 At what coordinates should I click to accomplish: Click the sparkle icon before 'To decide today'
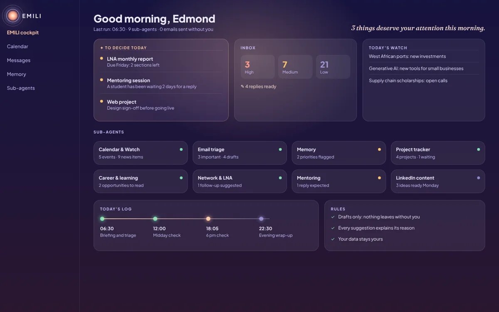[x=102, y=48]
